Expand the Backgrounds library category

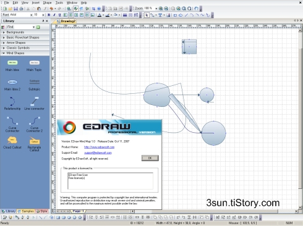(25, 32)
